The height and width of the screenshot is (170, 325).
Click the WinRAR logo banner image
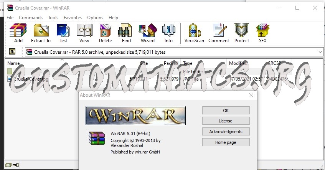(135, 116)
